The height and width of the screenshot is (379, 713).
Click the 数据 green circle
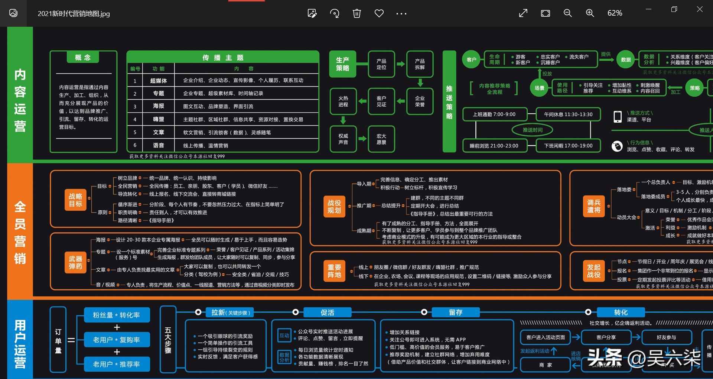pyautogui.click(x=626, y=59)
